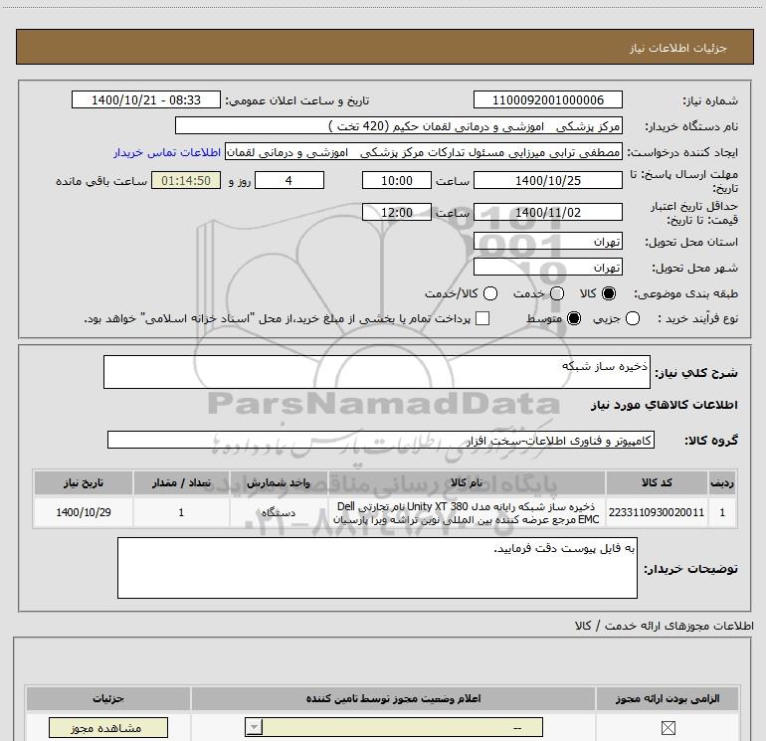This screenshot has height=741, width=766.
Task: Click the نام کالا column header
Action: point(466,482)
